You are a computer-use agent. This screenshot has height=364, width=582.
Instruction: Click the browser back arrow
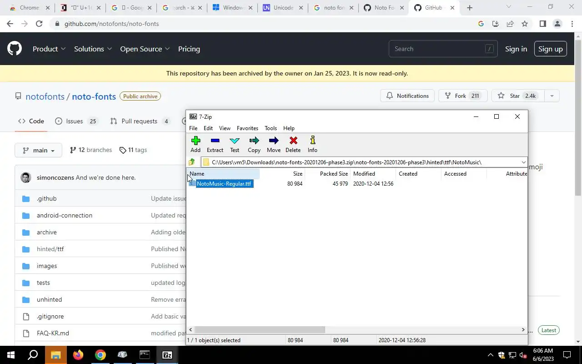tap(10, 24)
